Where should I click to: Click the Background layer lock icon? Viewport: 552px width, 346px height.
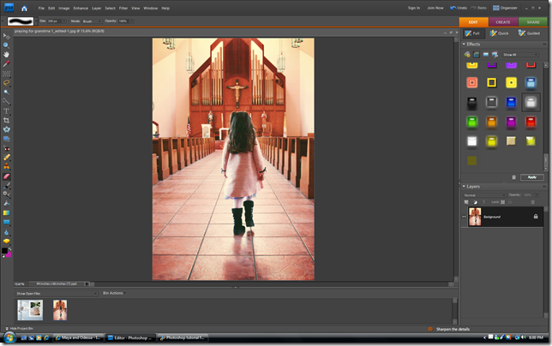coord(536,217)
